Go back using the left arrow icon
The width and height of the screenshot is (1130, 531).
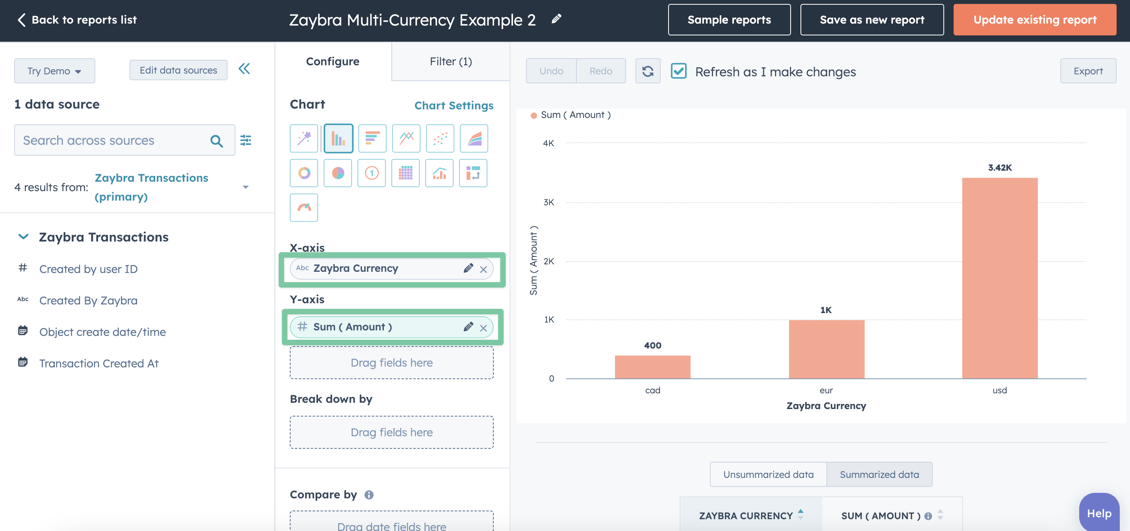tap(21, 20)
